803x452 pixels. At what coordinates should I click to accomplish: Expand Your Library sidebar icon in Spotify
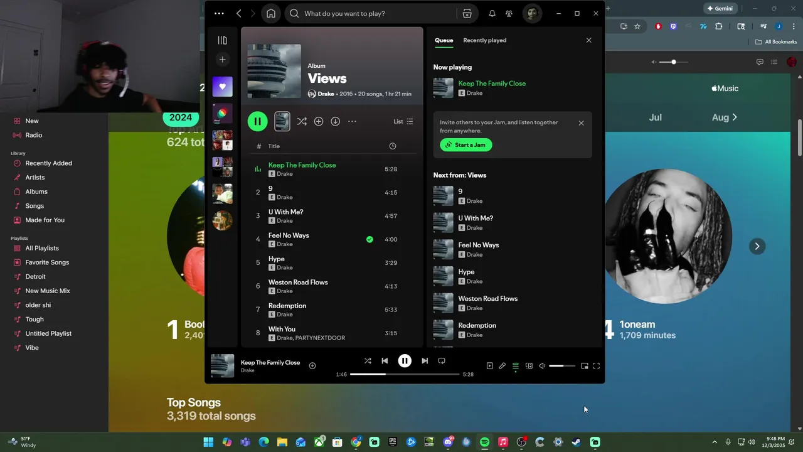(222, 40)
